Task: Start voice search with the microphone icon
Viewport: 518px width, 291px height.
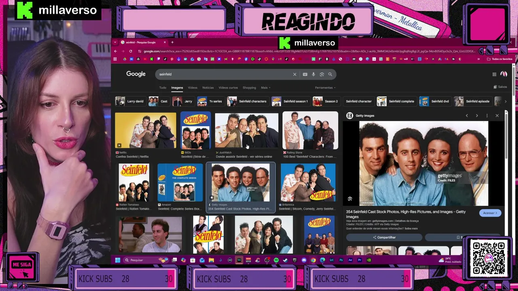Action: tap(313, 74)
